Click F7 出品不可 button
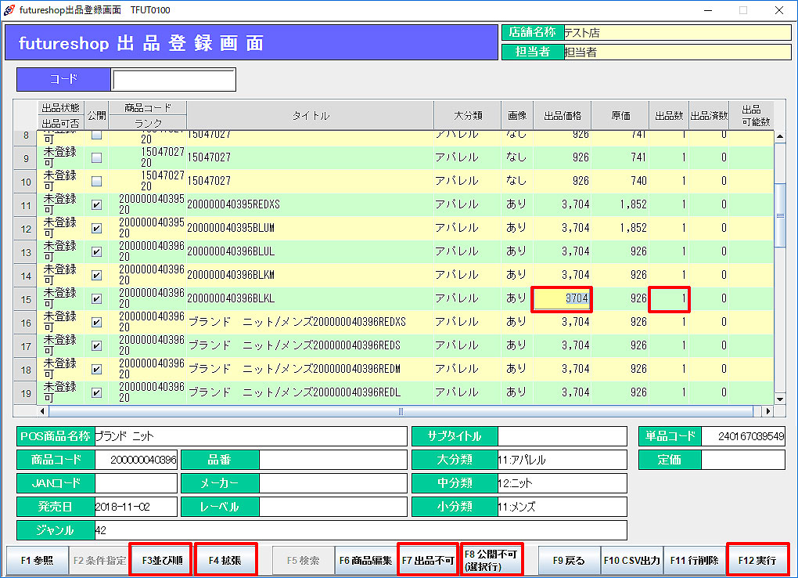 tap(428, 561)
